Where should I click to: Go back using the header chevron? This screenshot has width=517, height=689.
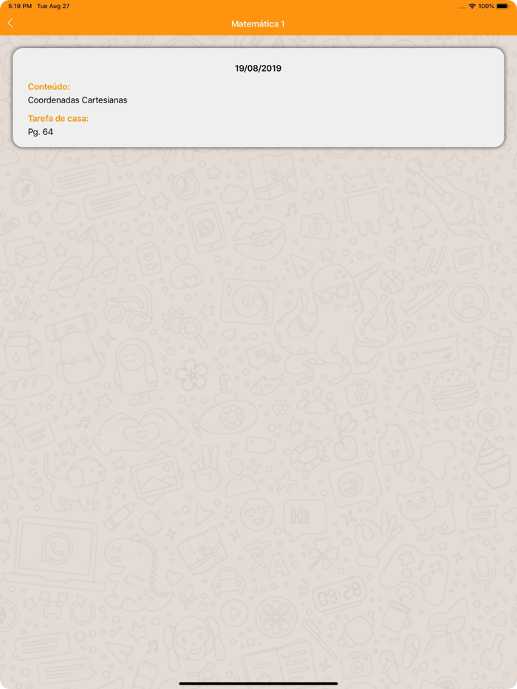click(x=10, y=24)
